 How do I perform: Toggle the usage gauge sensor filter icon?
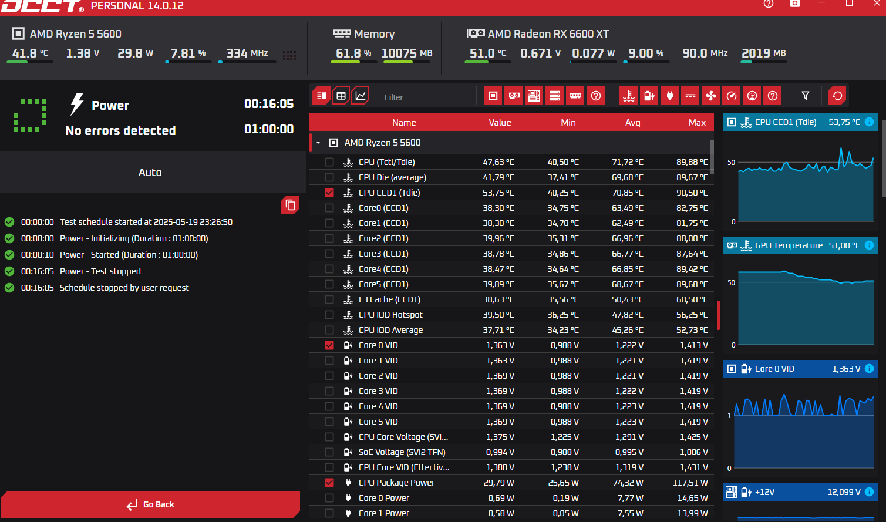(x=732, y=96)
